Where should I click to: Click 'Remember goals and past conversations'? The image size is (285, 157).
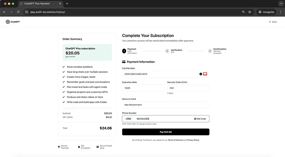coord(88,82)
